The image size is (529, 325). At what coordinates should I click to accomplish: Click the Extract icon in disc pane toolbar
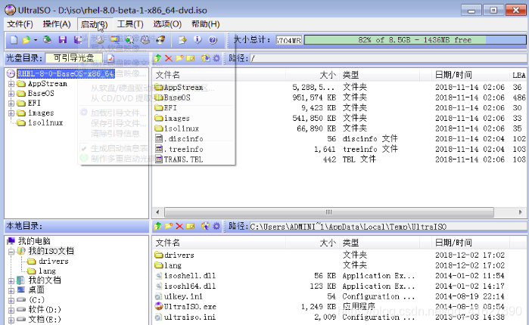pos(205,58)
